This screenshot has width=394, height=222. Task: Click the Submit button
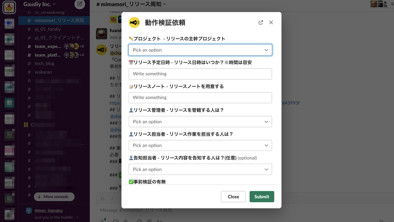coord(262,196)
